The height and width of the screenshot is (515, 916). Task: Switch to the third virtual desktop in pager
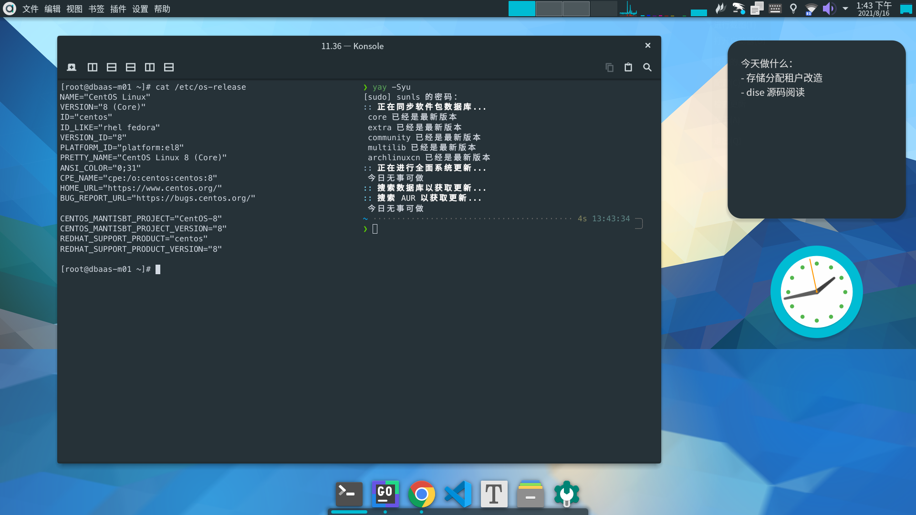click(576, 9)
